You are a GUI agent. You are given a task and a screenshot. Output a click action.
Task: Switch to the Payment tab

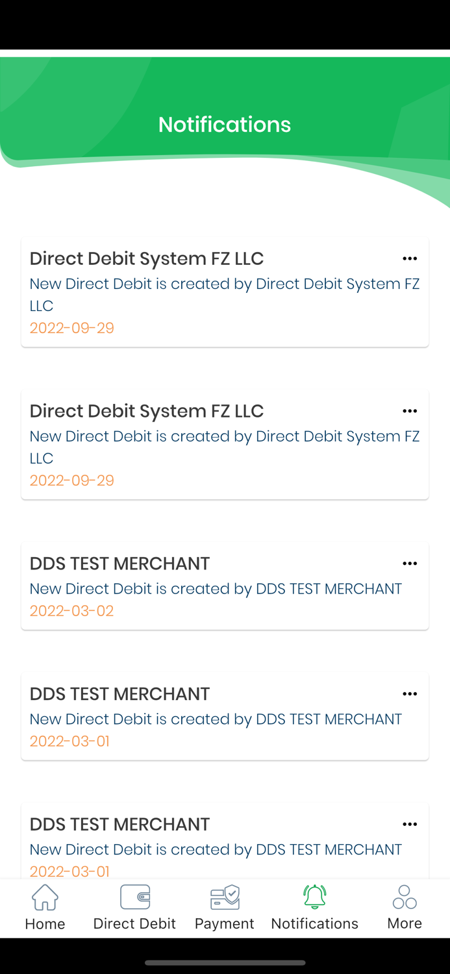pyautogui.click(x=224, y=908)
